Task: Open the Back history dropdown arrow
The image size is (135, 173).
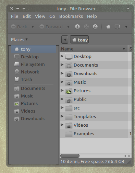Action: tap(33, 27)
